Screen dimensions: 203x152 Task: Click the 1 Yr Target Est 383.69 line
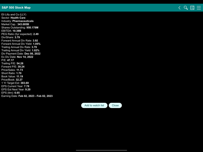point(15,83)
